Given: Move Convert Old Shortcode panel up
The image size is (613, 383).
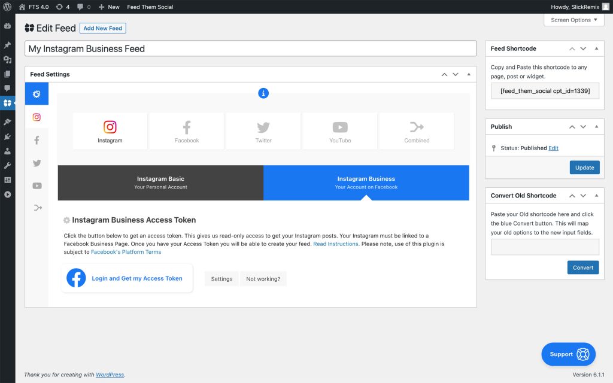Looking at the screenshot, I should [x=572, y=196].
